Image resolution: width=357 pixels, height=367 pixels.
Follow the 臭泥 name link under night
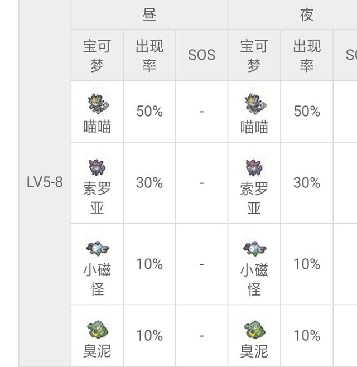(254, 351)
